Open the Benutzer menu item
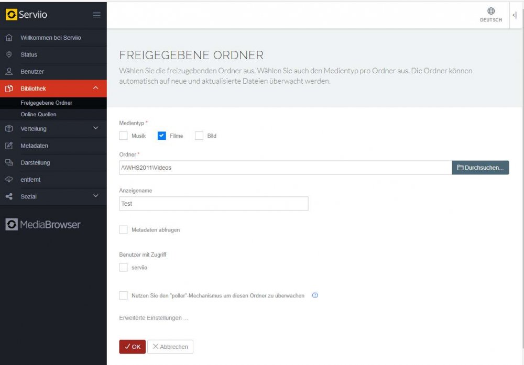 53,71
